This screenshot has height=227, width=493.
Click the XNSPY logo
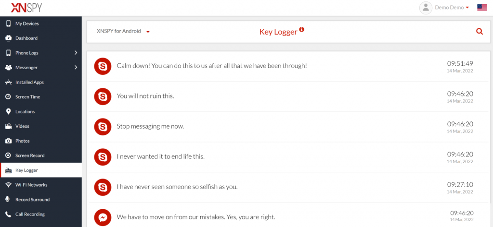[21, 8]
